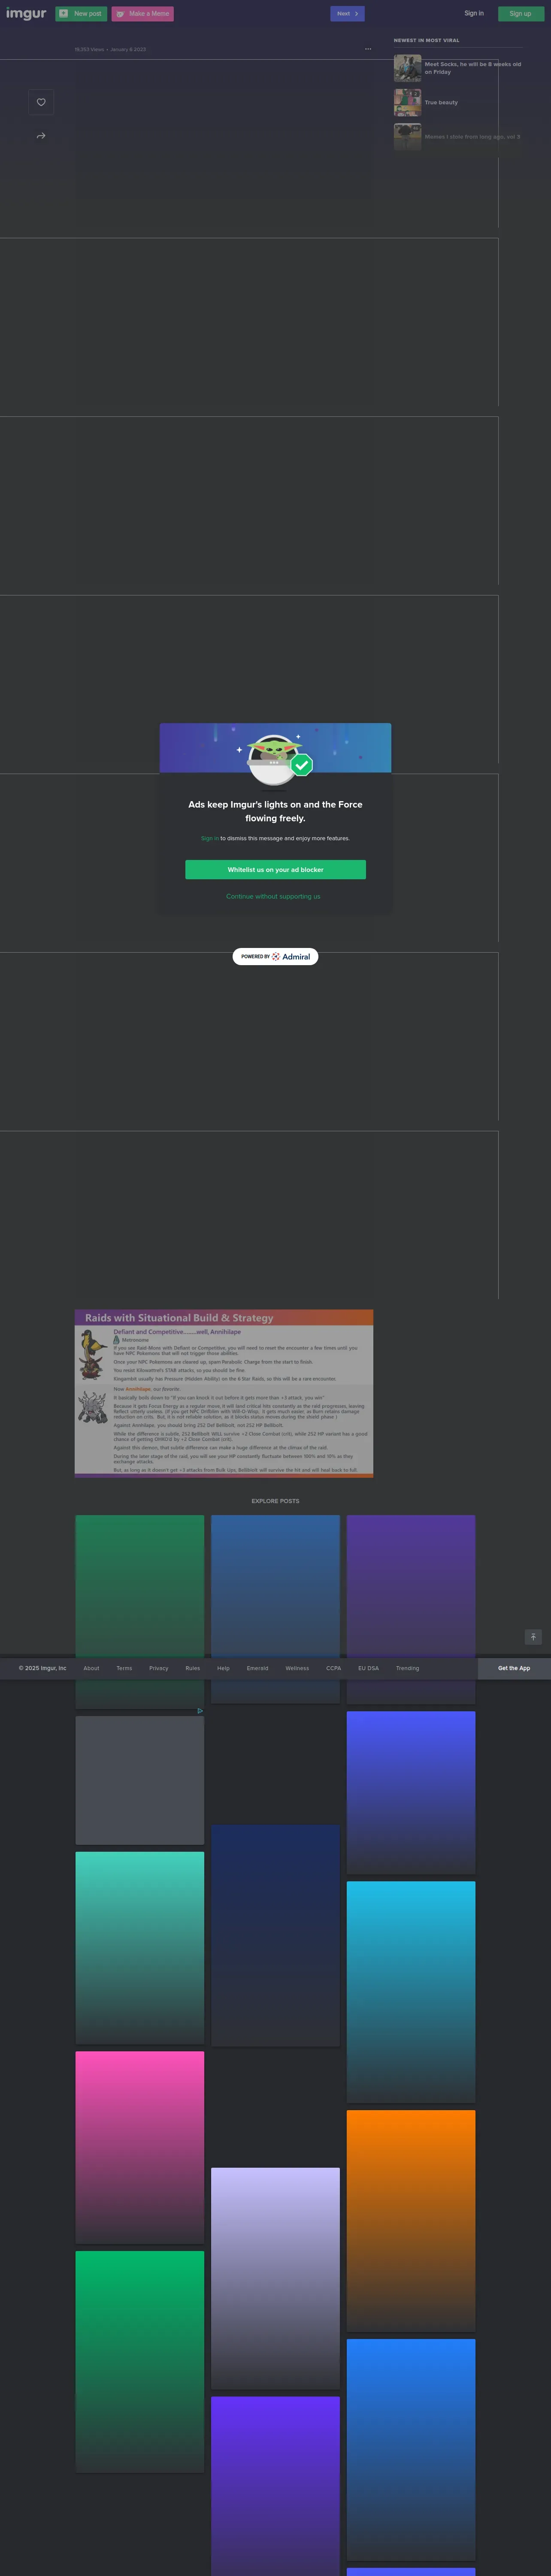Image resolution: width=551 pixels, height=2576 pixels.
Task: Open the Sign in link in header
Action: point(474,14)
